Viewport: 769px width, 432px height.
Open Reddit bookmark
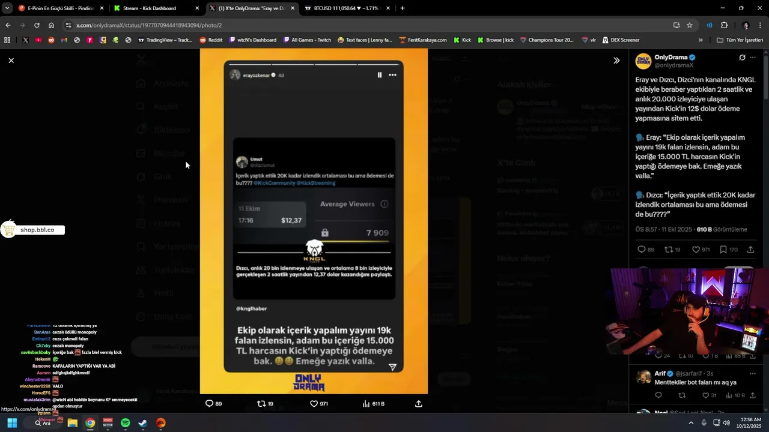coord(211,40)
